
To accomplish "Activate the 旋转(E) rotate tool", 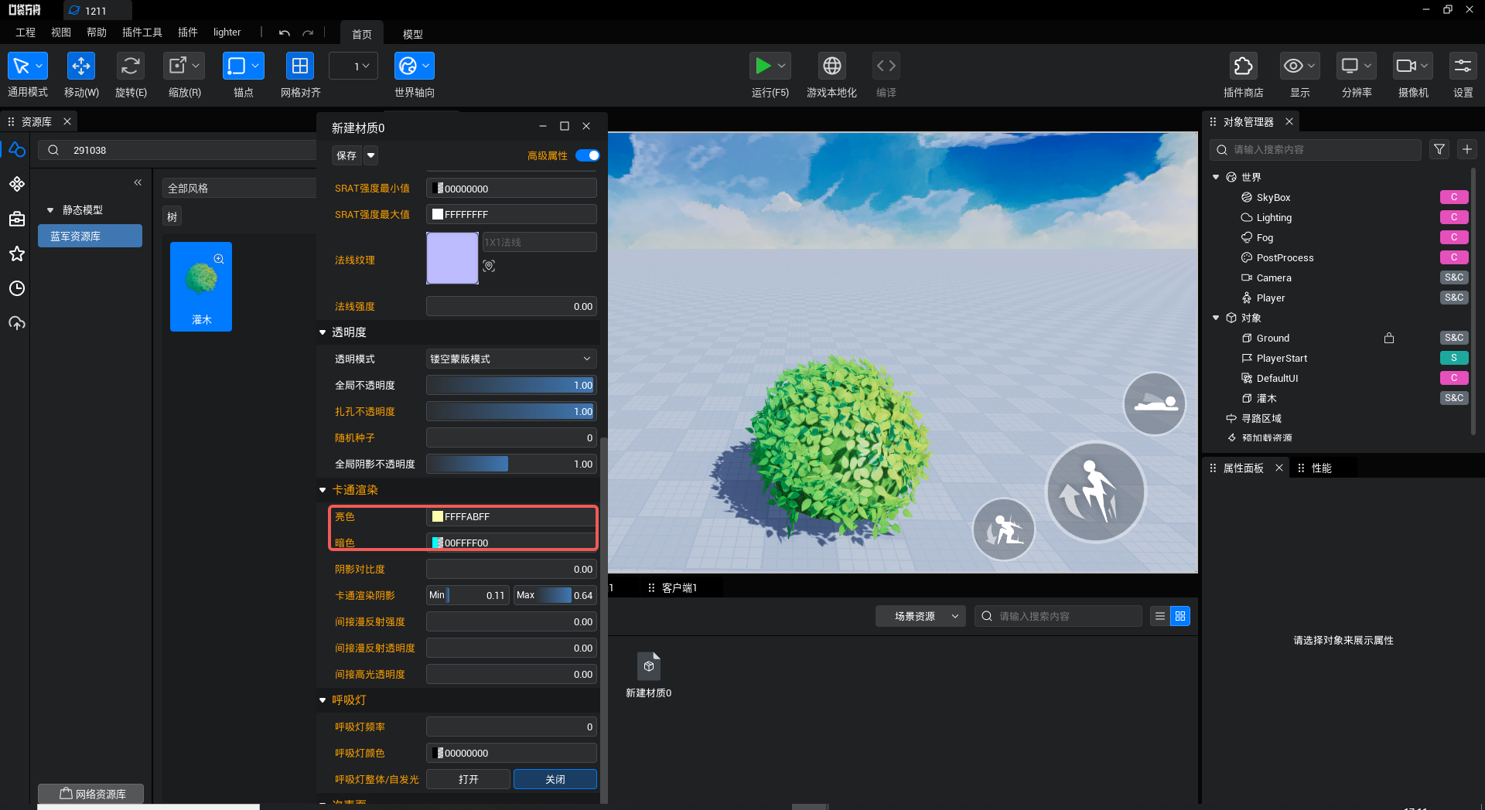I will point(131,66).
